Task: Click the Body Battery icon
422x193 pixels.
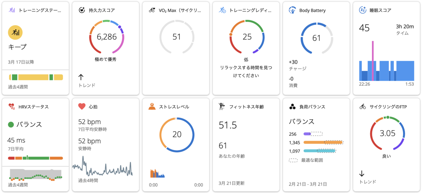Action: 292,10
